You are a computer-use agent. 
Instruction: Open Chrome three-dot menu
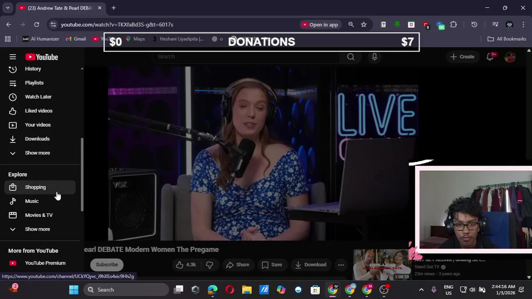[523, 25]
